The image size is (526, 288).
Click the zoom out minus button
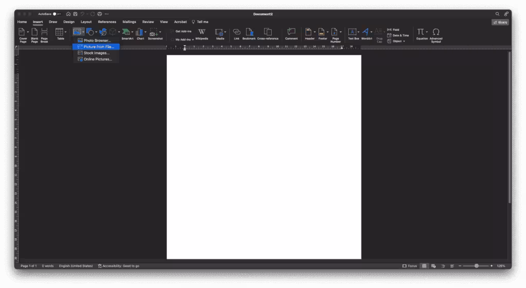[460, 266]
